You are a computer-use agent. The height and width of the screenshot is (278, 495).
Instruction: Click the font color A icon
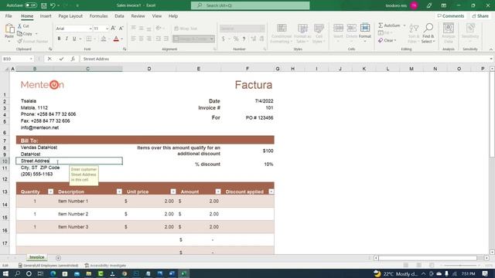(116, 39)
